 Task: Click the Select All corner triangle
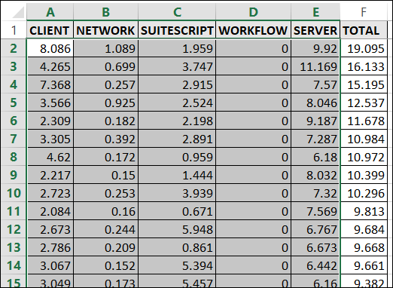click(x=18, y=13)
